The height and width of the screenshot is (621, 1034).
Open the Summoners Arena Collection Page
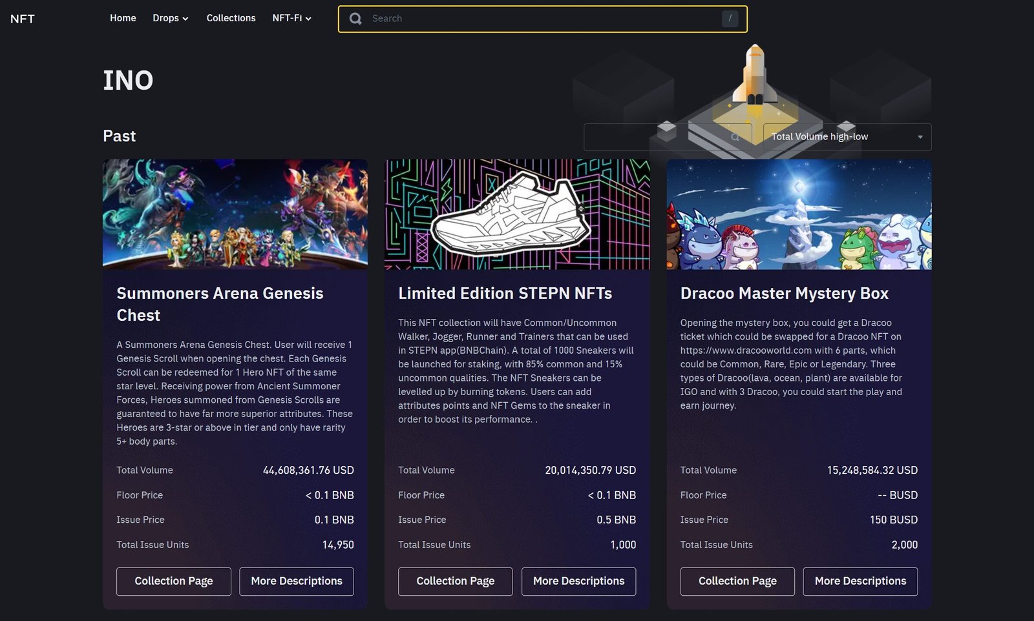(x=173, y=581)
